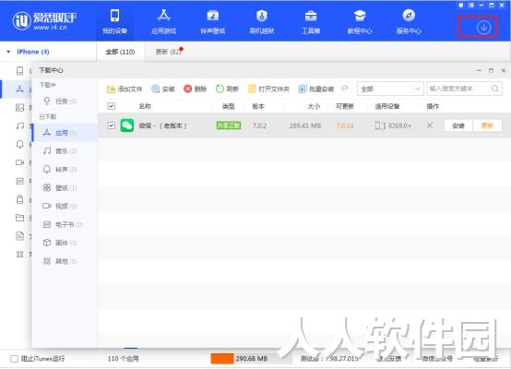Switch to the 全部 (110) tab
This screenshot has width=511, height=369.
120,52
